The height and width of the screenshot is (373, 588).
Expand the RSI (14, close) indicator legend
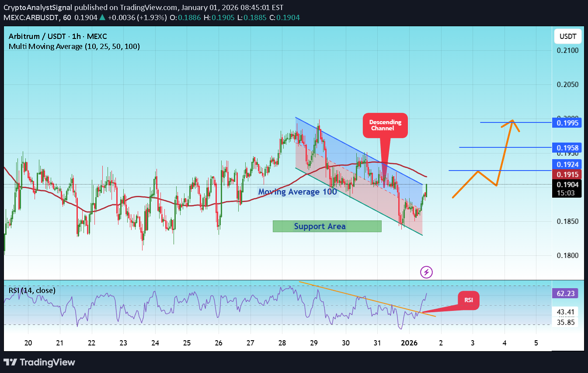(x=31, y=290)
